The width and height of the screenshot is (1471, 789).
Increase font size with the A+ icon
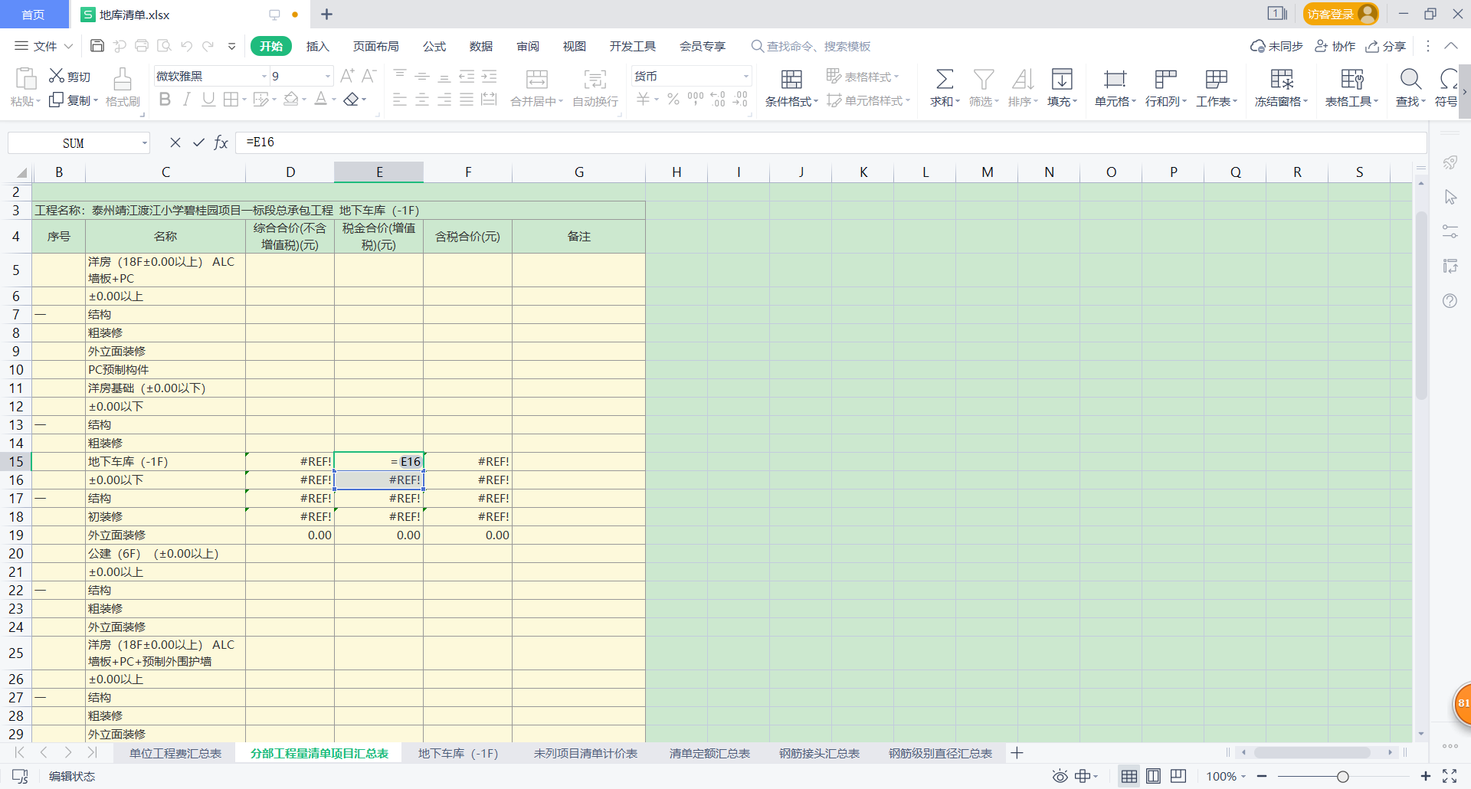pos(347,76)
